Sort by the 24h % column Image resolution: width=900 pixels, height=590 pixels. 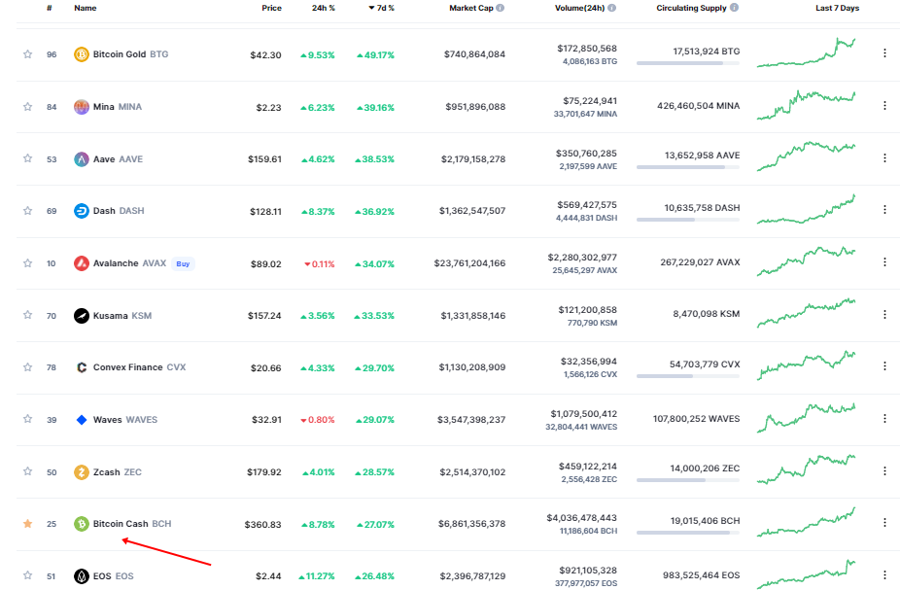(323, 8)
